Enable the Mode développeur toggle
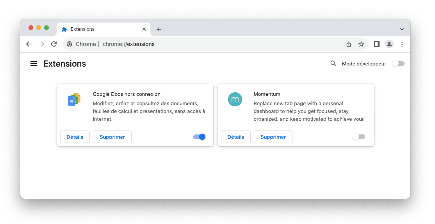 click(398, 63)
